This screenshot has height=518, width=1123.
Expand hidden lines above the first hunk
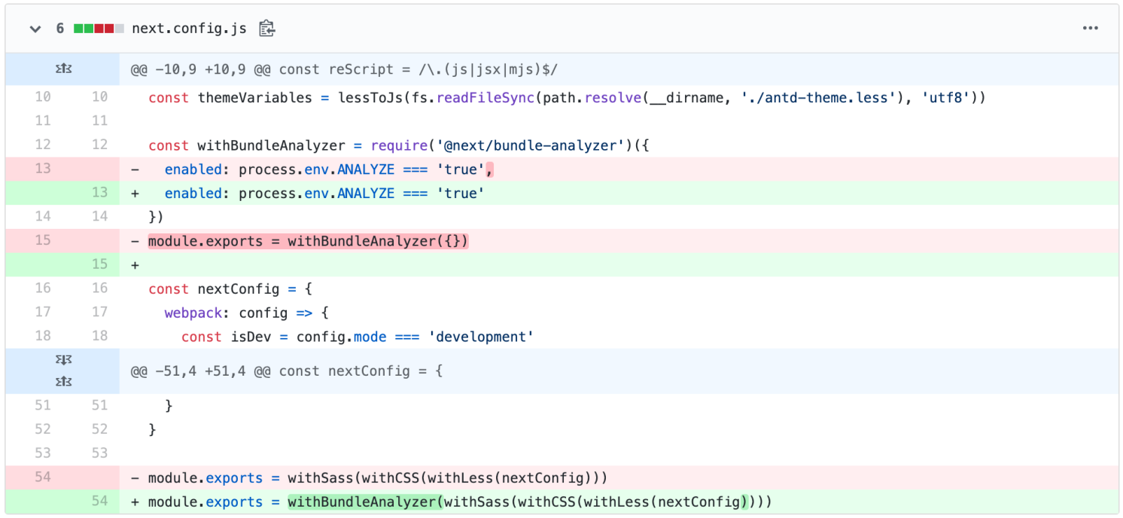(63, 69)
